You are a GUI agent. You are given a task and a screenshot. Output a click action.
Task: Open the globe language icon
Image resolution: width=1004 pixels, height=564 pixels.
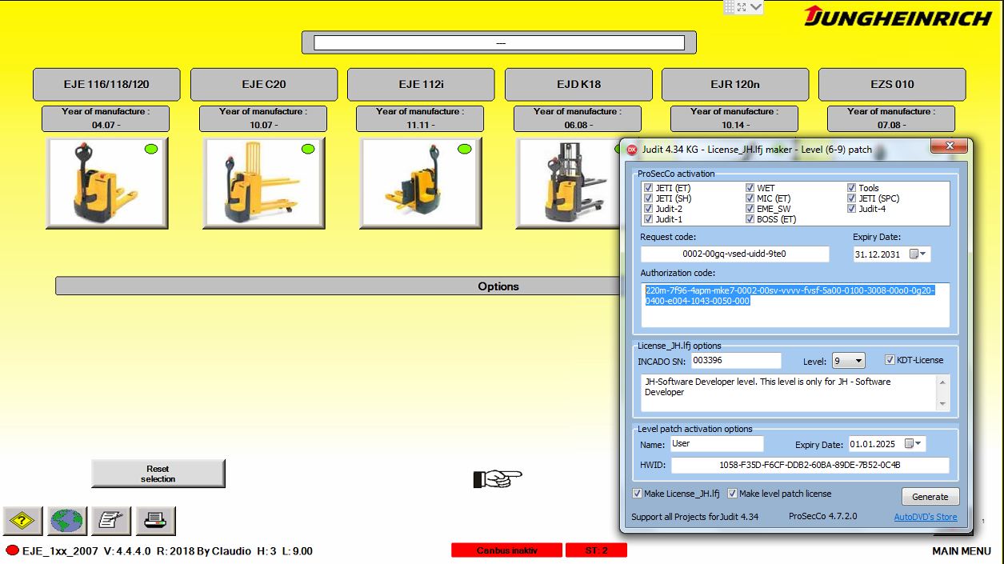pyautogui.click(x=67, y=521)
